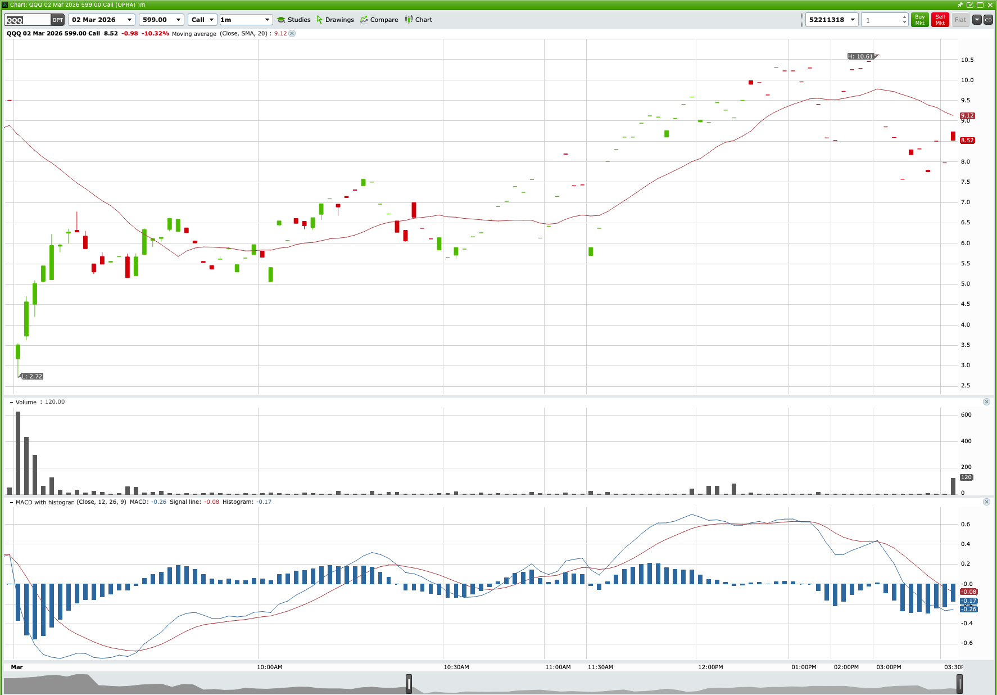This screenshot has width=997, height=695.
Task: Click the OPT button next to symbol field
Action: click(58, 20)
